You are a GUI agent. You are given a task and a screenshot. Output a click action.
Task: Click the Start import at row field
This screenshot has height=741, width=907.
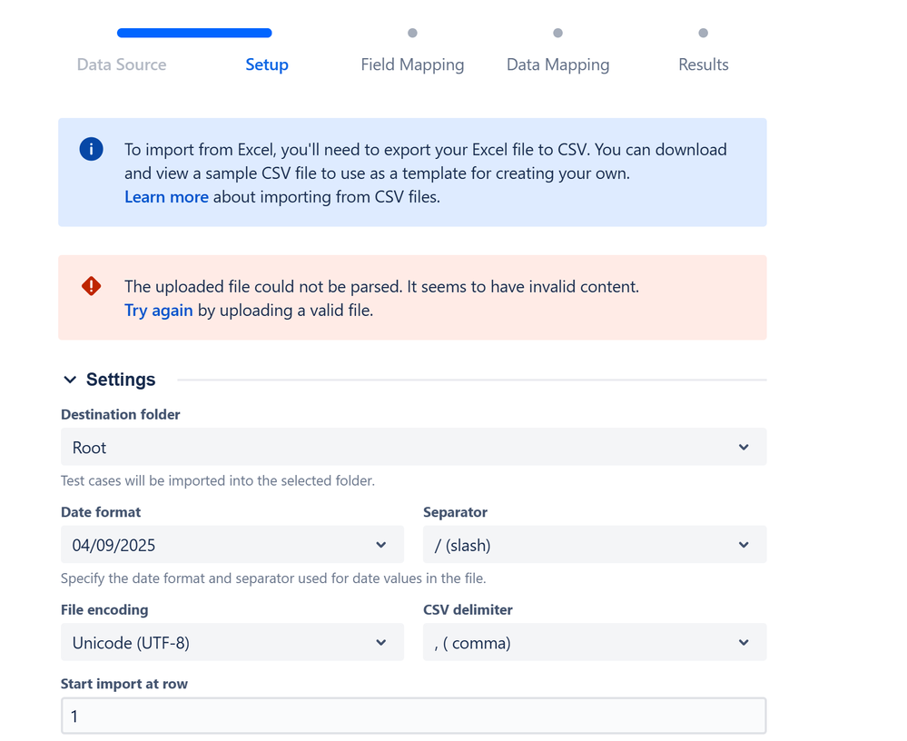pyautogui.click(x=413, y=716)
